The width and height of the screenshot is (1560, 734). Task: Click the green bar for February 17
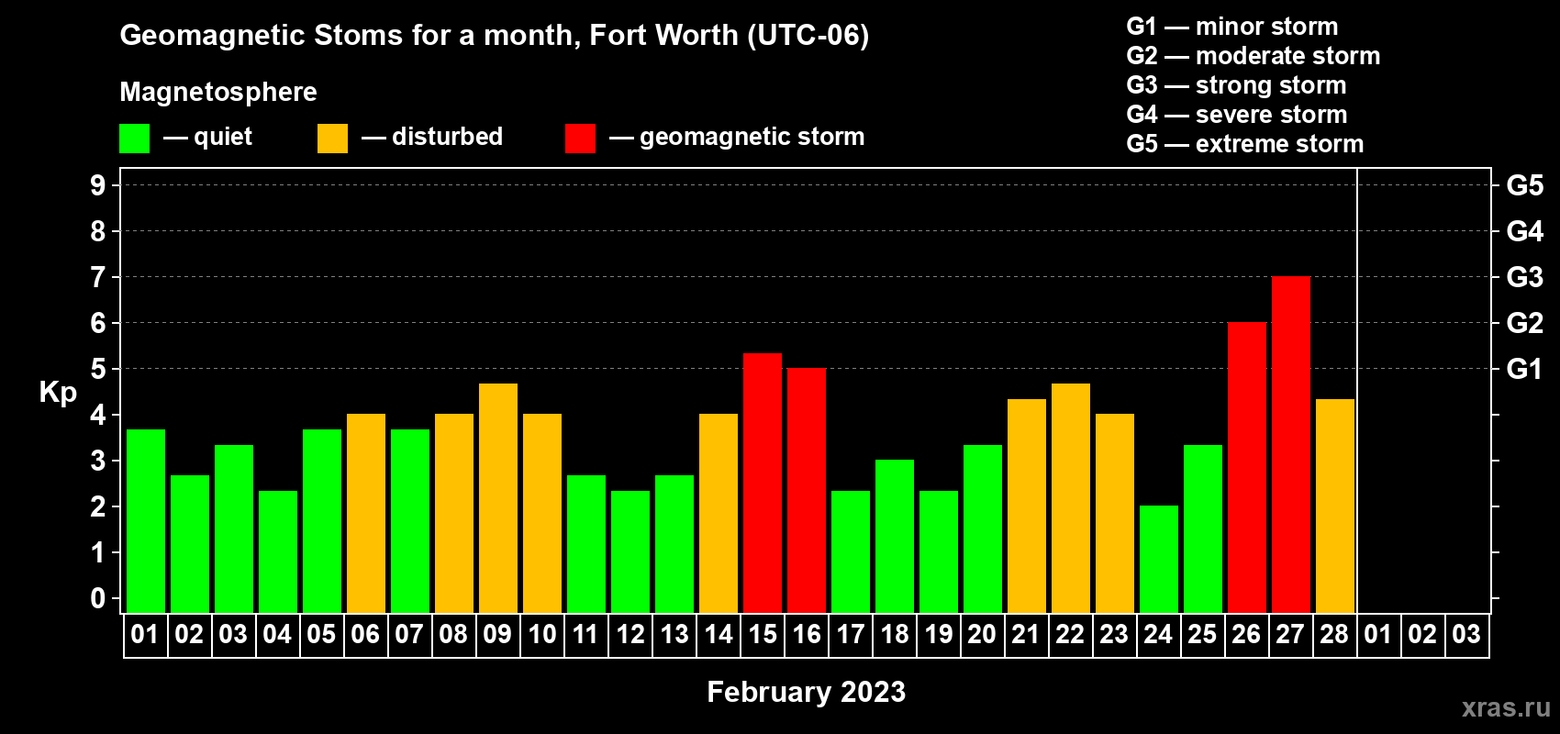tap(851, 551)
